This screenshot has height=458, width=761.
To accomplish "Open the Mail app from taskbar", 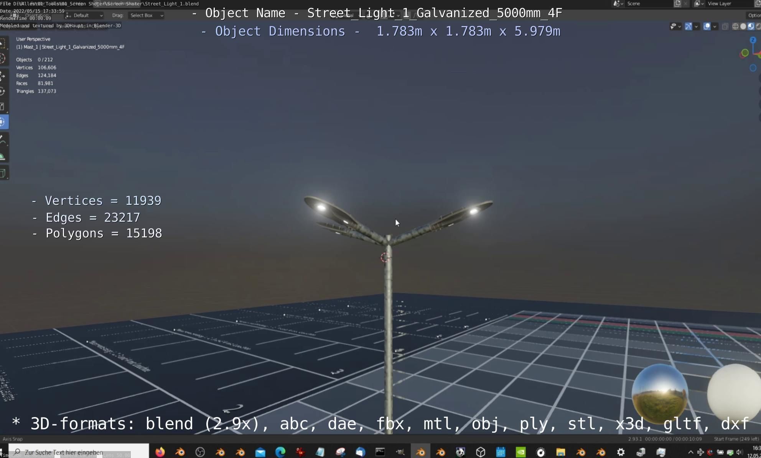I will point(260,452).
